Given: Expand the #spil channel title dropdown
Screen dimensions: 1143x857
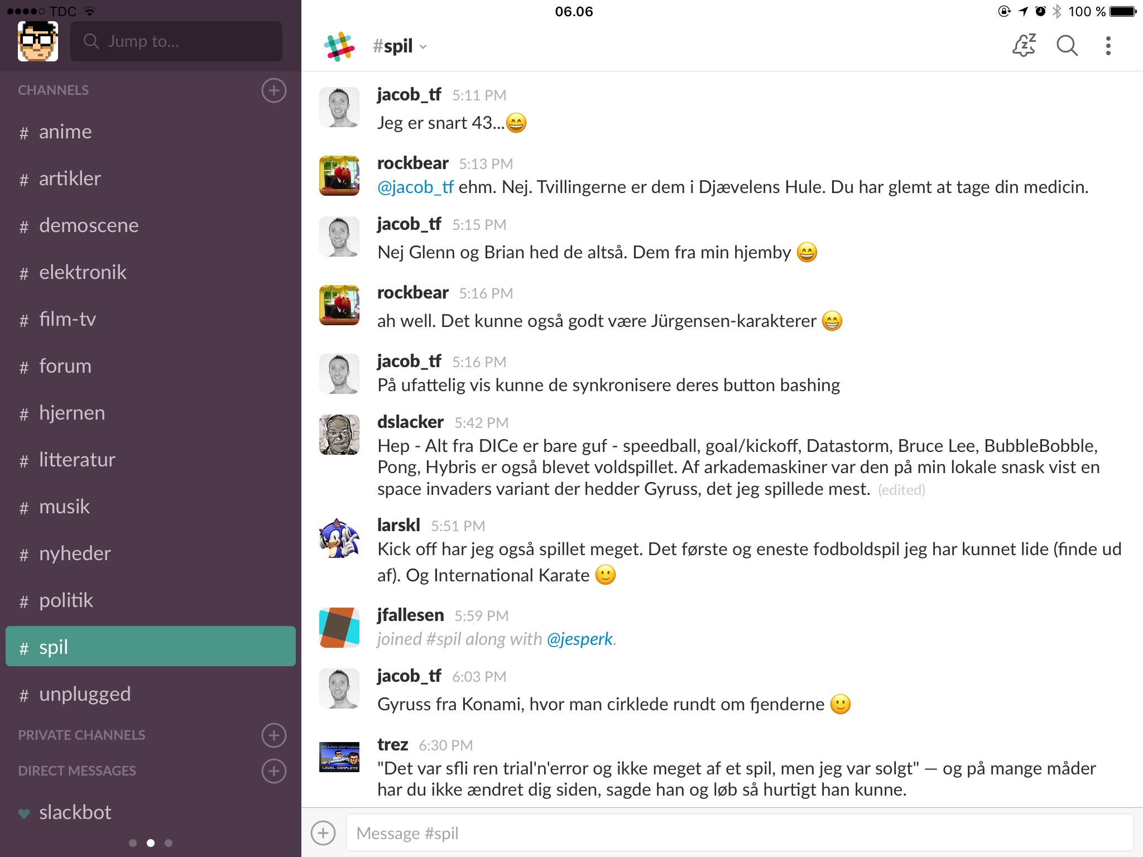Looking at the screenshot, I should click(x=400, y=46).
